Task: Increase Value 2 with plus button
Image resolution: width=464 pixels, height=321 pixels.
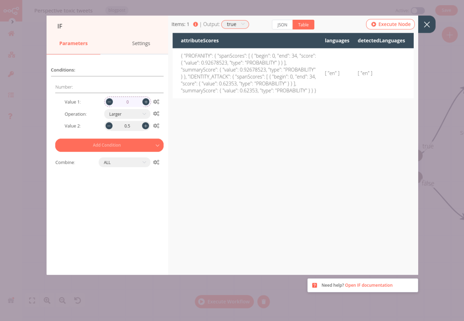Action: (146, 126)
